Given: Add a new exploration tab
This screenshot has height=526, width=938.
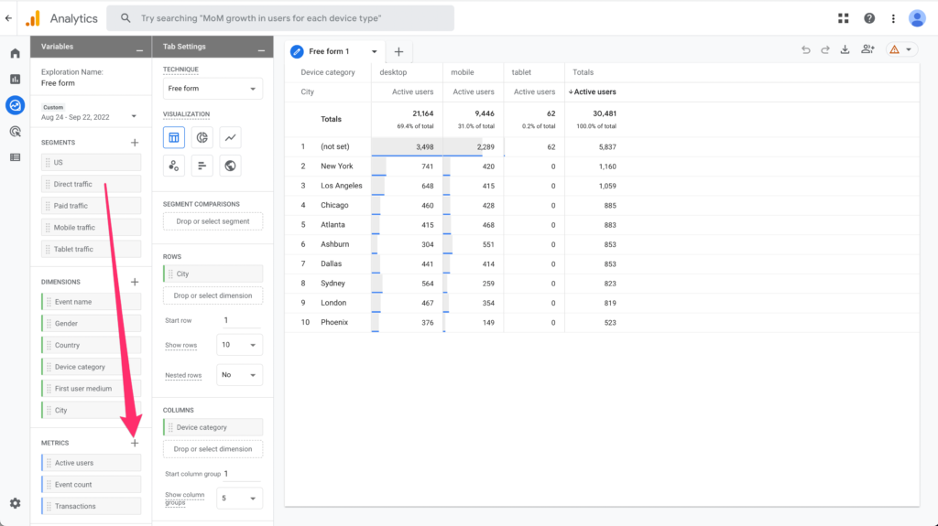Looking at the screenshot, I should 398,51.
